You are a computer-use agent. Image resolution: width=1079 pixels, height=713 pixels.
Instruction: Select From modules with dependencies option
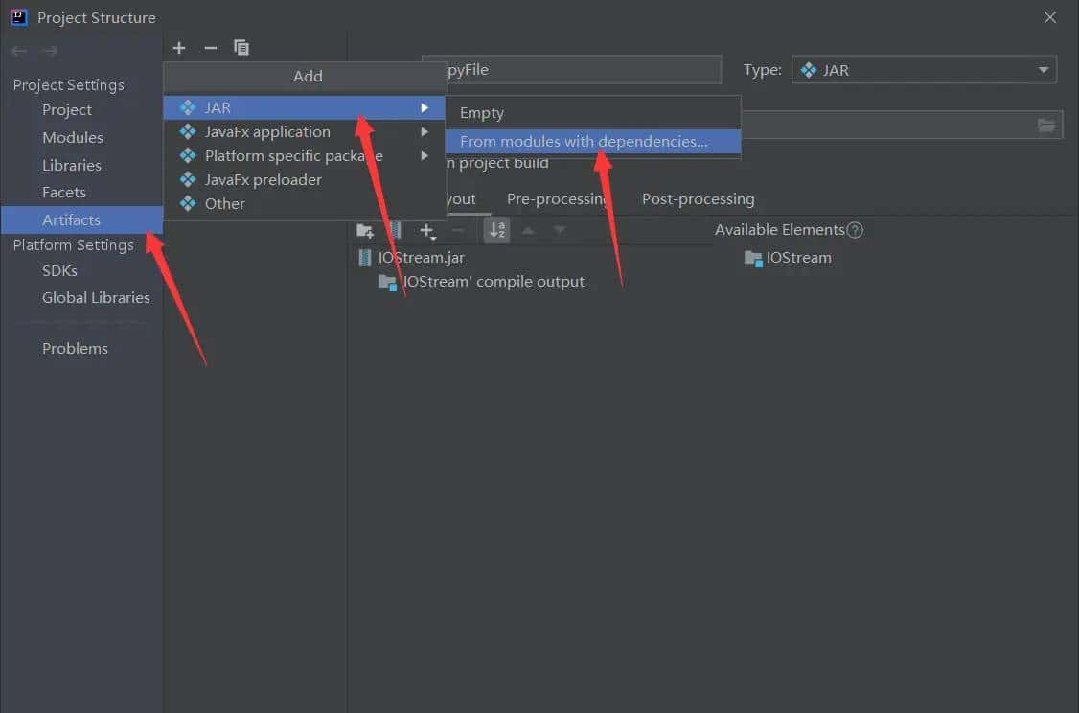point(584,142)
